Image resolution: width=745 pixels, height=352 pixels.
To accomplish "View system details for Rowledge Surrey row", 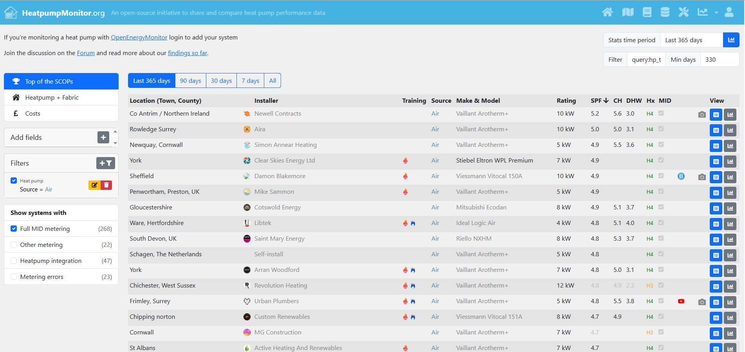I will (x=716, y=130).
